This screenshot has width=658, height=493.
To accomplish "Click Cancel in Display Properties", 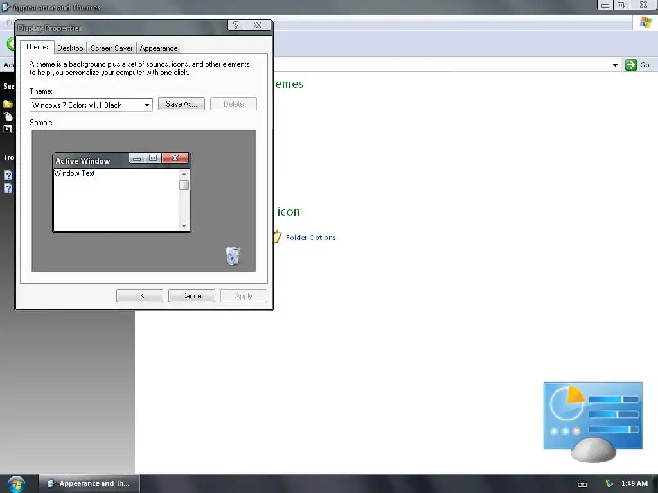I will [x=191, y=295].
